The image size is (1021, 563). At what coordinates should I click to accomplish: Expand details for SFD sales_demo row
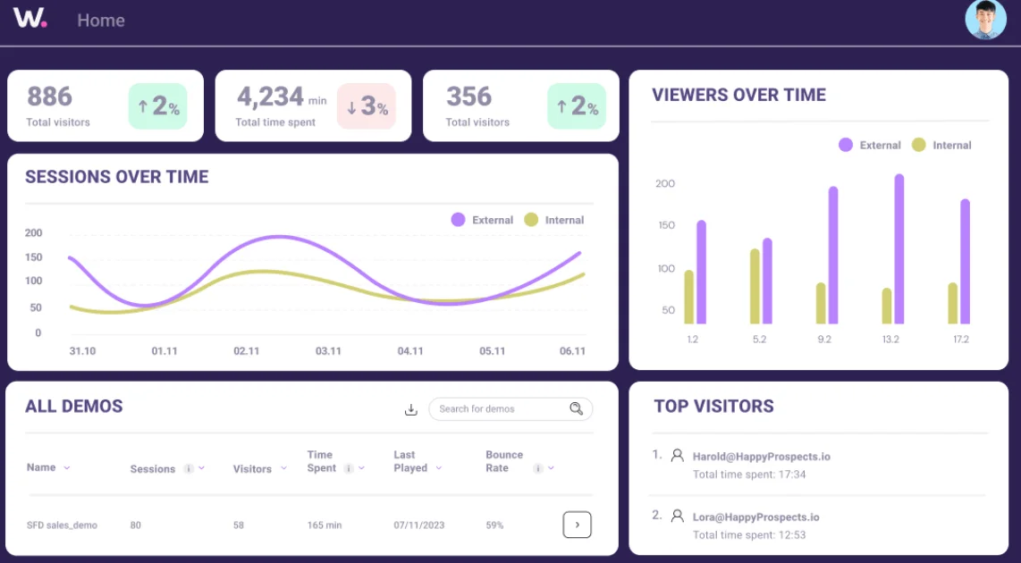(x=577, y=525)
